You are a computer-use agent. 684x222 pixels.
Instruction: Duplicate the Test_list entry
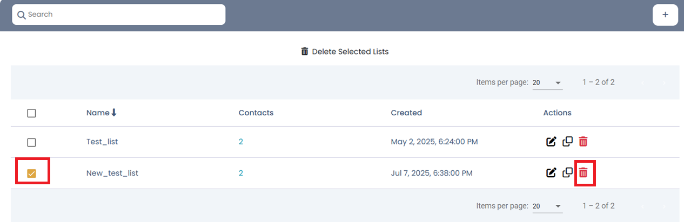[567, 142]
